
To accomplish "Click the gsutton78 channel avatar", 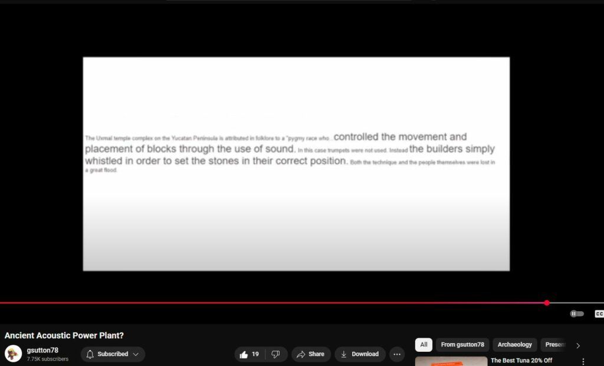I will 13,354.
